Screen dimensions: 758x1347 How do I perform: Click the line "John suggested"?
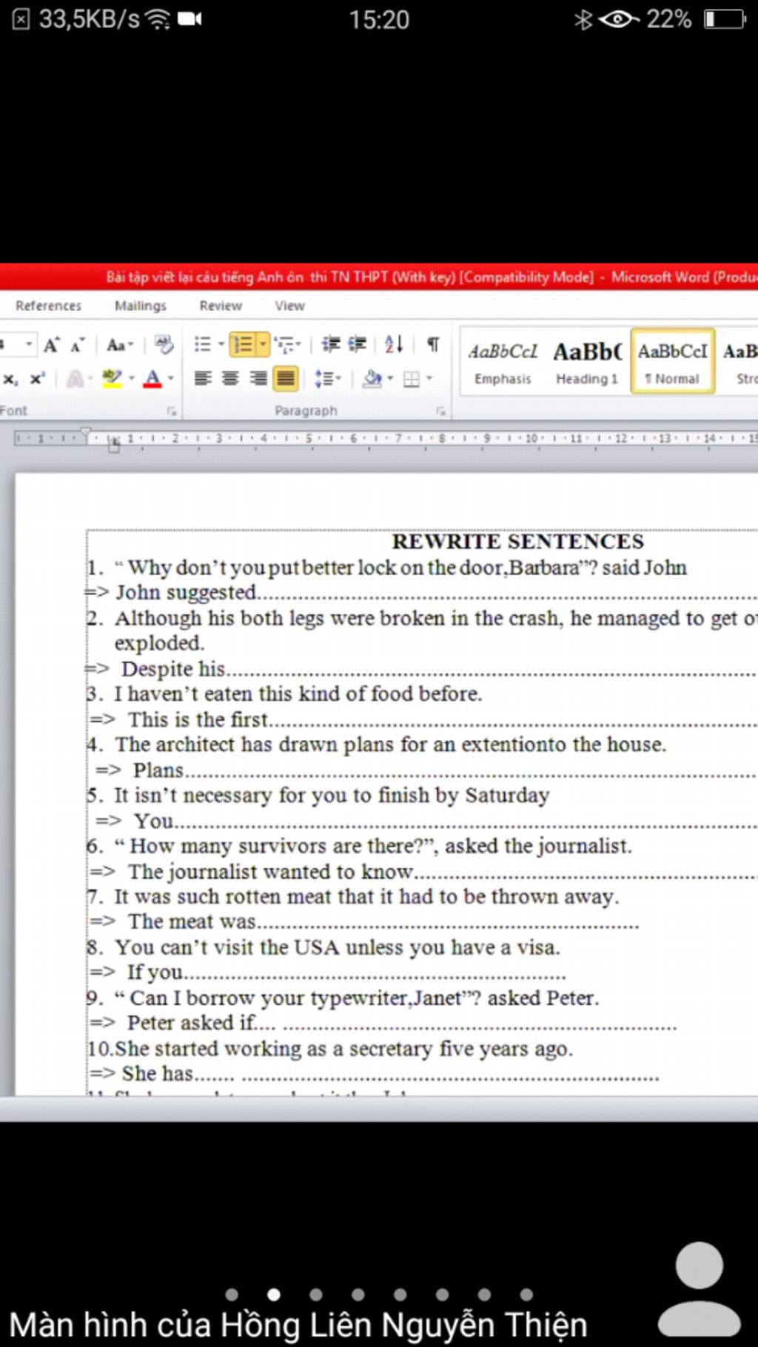click(x=187, y=592)
